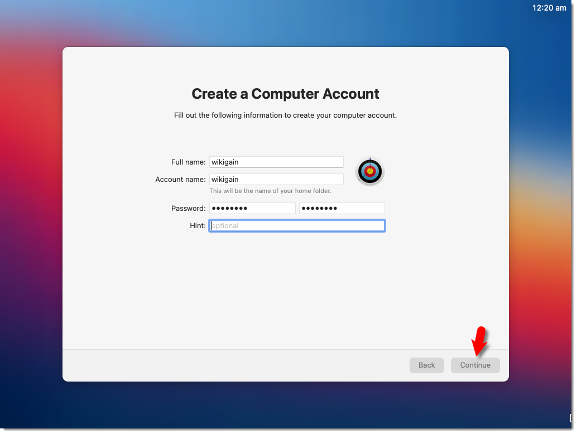
Task: Edit the Full name field
Action: [276, 162]
